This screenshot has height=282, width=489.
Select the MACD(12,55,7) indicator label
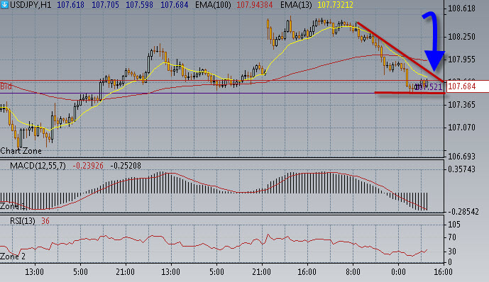coord(38,166)
